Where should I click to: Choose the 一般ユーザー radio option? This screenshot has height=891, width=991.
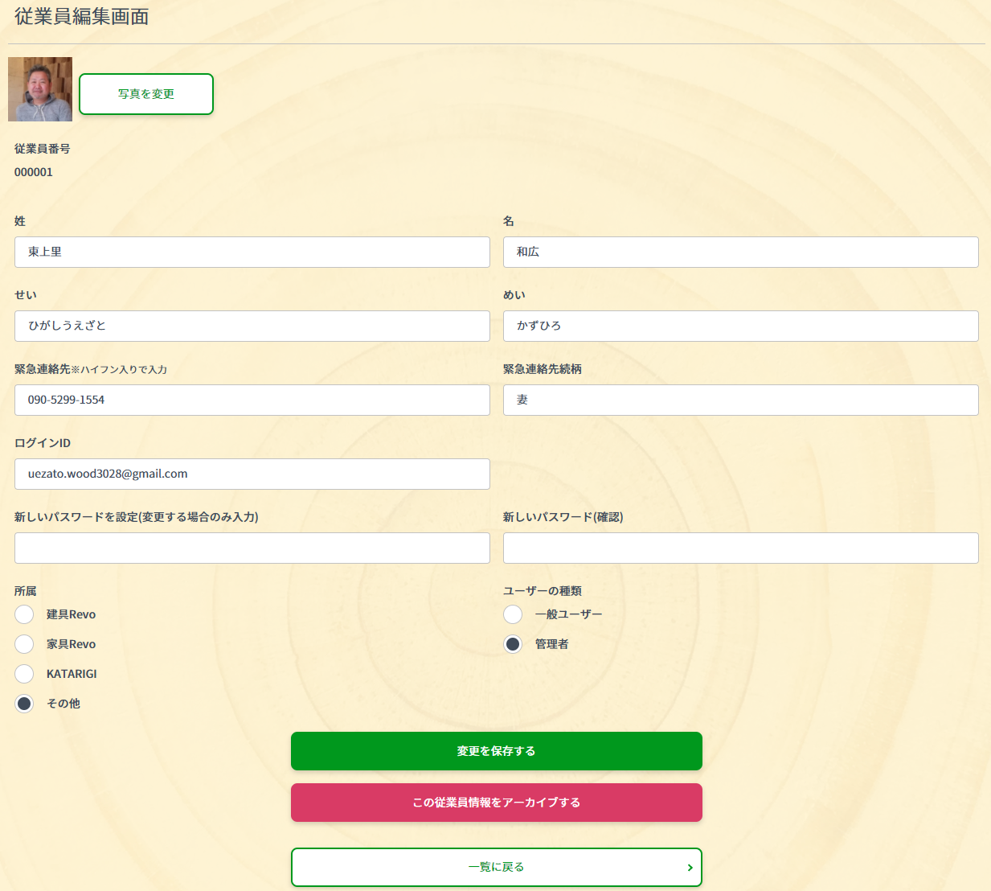513,614
